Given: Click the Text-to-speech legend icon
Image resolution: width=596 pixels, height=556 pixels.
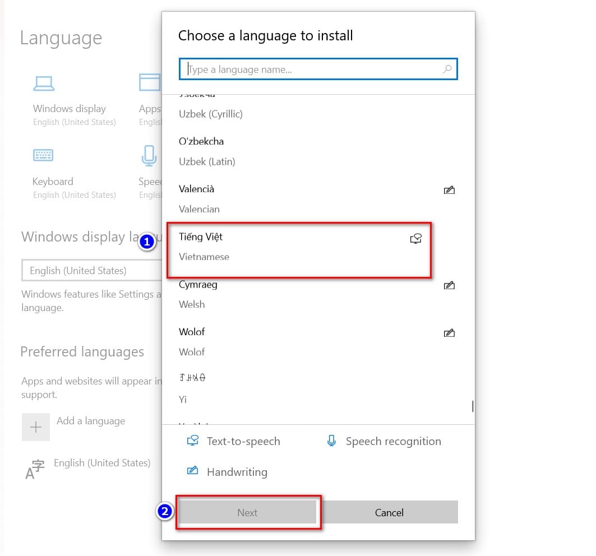Looking at the screenshot, I should [193, 441].
